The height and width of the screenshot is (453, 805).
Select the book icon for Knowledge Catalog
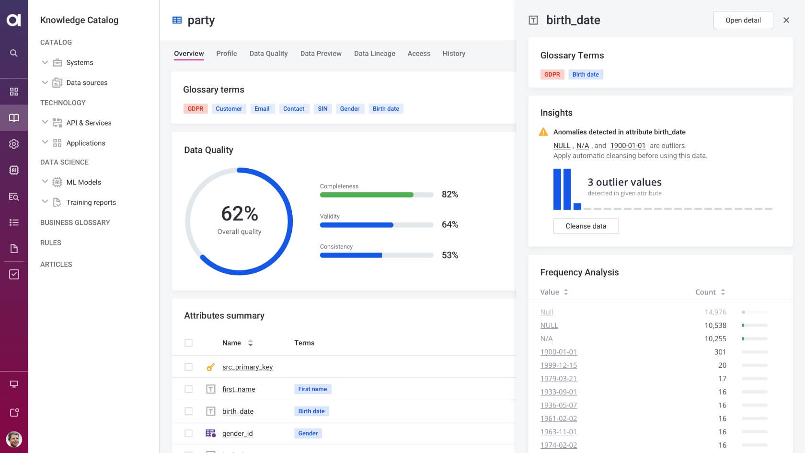pyautogui.click(x=14, y=117)
